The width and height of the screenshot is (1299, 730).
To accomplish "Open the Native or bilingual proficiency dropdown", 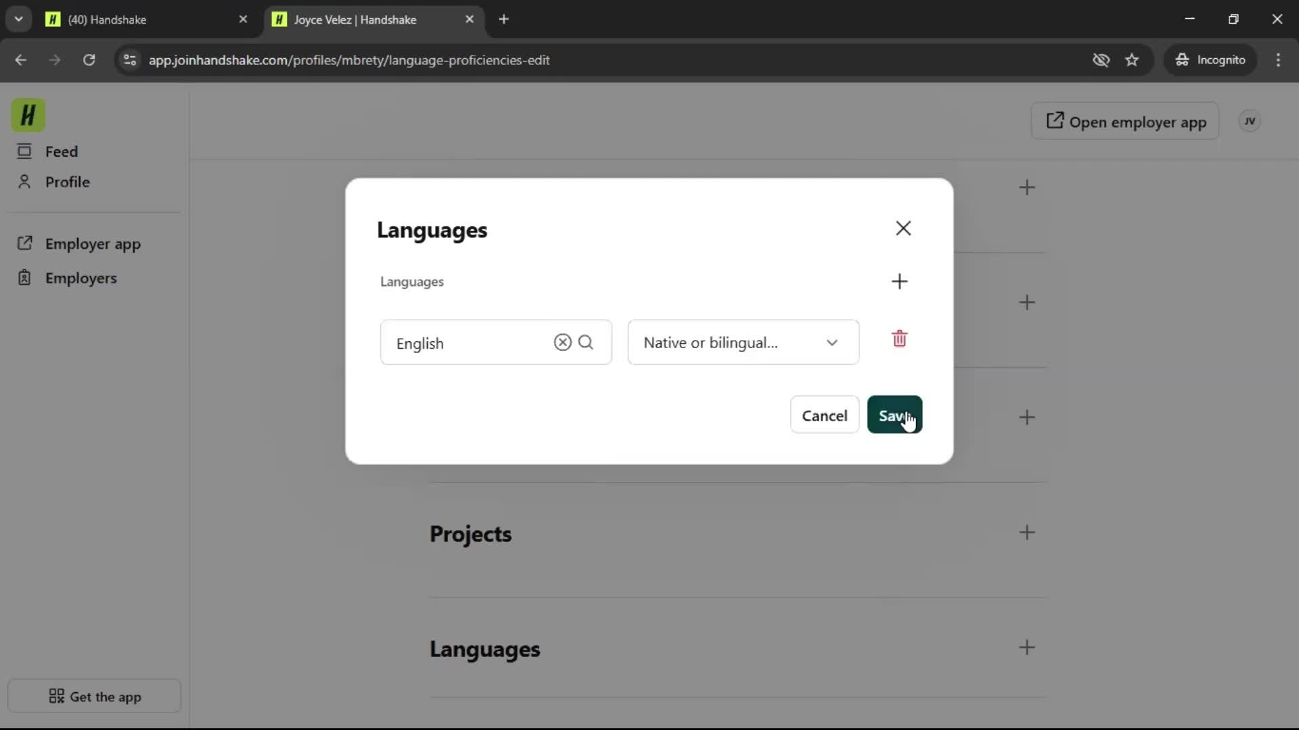I will click(x=743, y=343).
